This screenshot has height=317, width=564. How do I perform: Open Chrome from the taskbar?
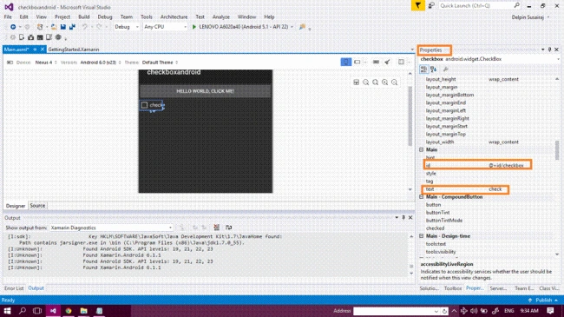69,311
